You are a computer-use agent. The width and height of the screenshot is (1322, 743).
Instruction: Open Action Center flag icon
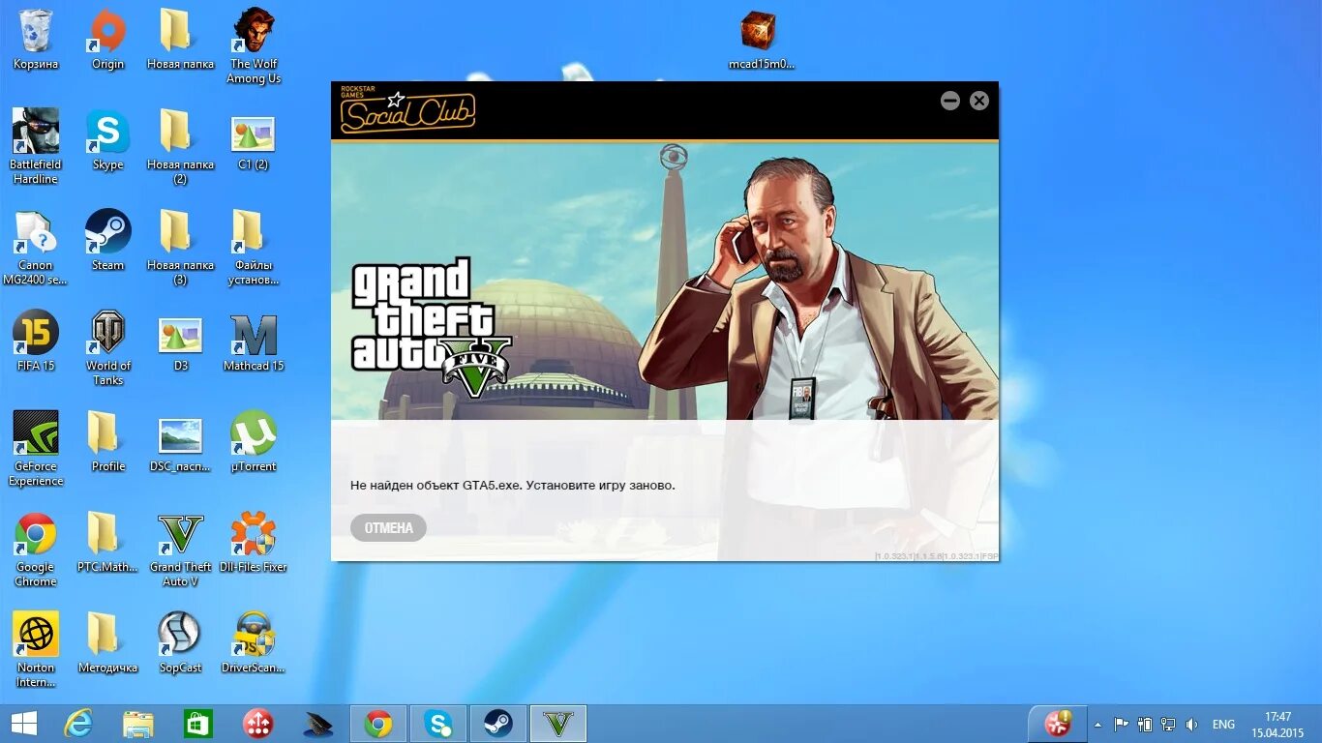point(1121,724)
